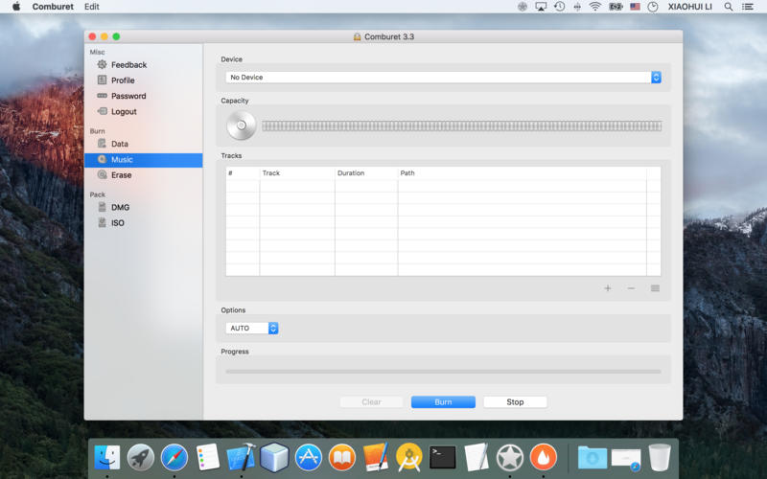The height and width of the screenshot is (479, 767).
Task: Click the Profile icon in sidebar
Action: (102, 80)
